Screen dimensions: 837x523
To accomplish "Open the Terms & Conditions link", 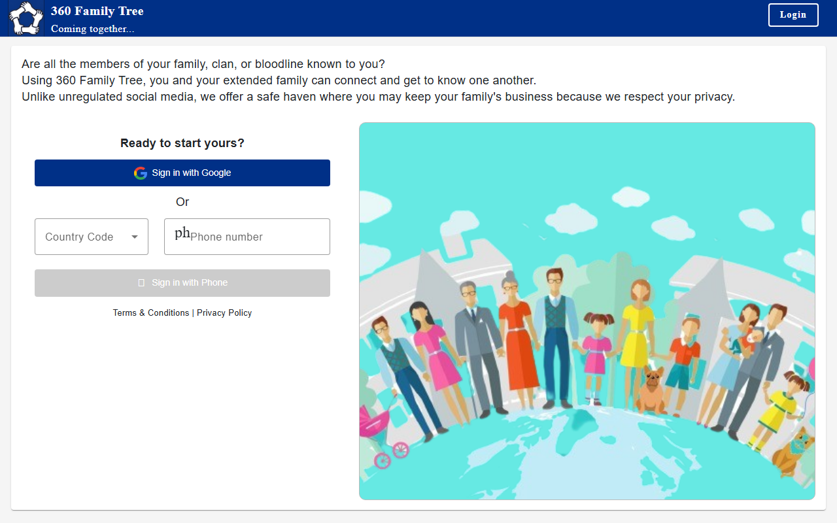I will [151, 313].
